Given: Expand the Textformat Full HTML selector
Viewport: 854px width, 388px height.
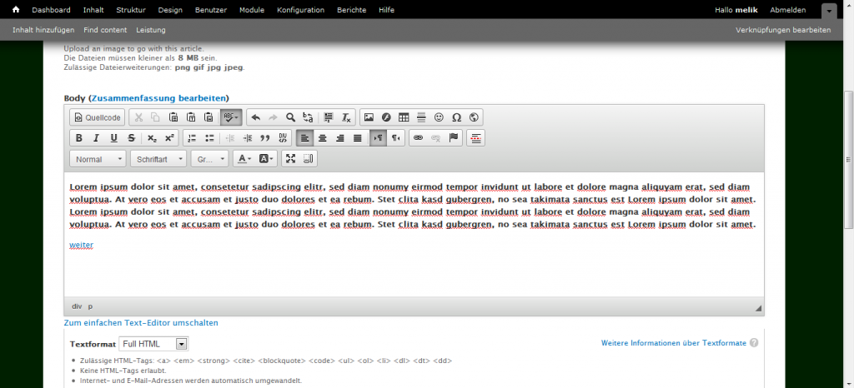Looking at the screenshot, I should (154, 343).
